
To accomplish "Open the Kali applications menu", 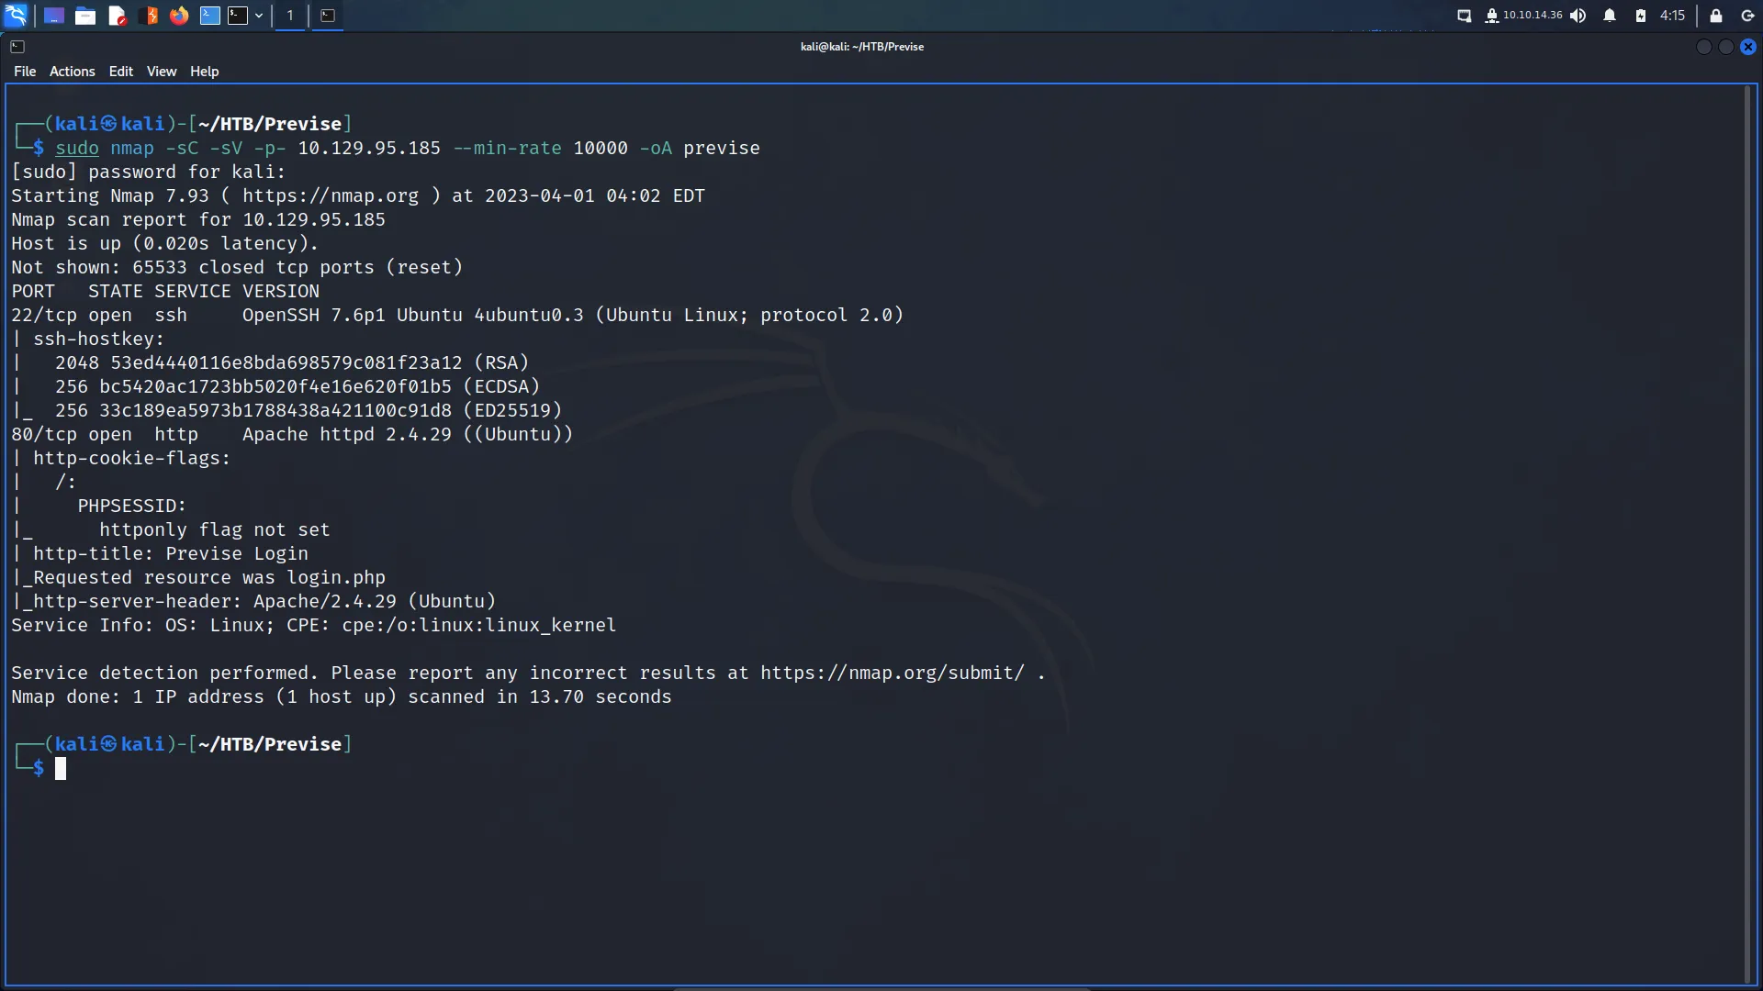I will [x=17, y=15].
